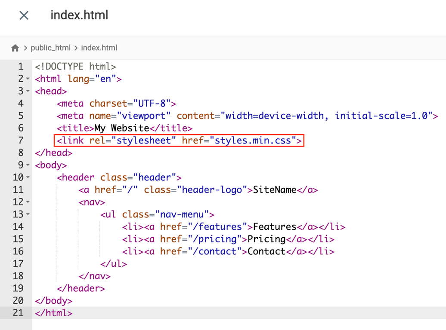This screenshot has width=446, height=330.
Task: Collapse the body section on line 9
Action: click(x=27, y=165)
